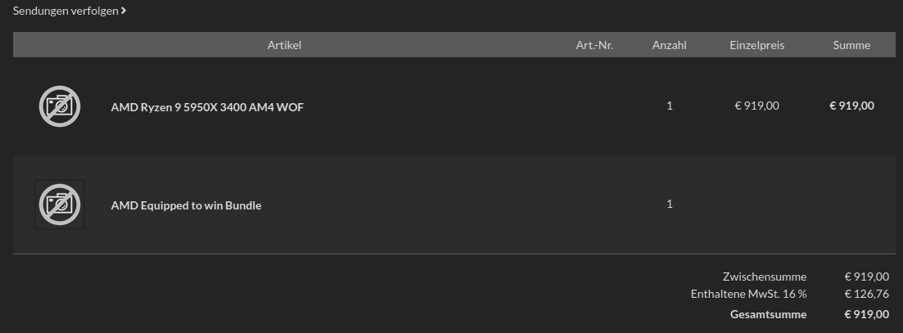Click the chevron arrow beside Sendungen verfolgen

(124, 11)
